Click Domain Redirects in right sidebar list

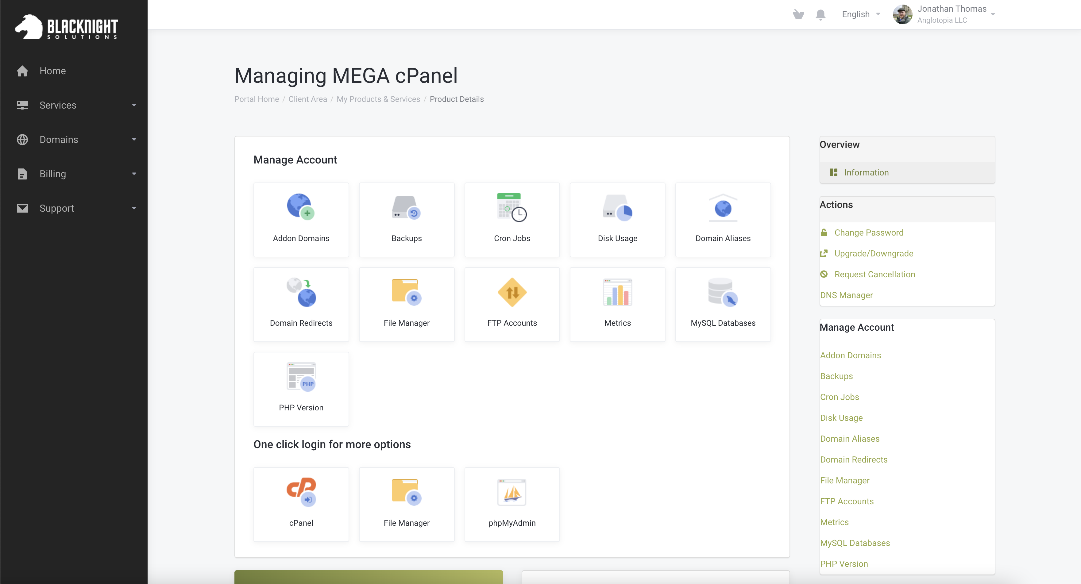point(854,459)
